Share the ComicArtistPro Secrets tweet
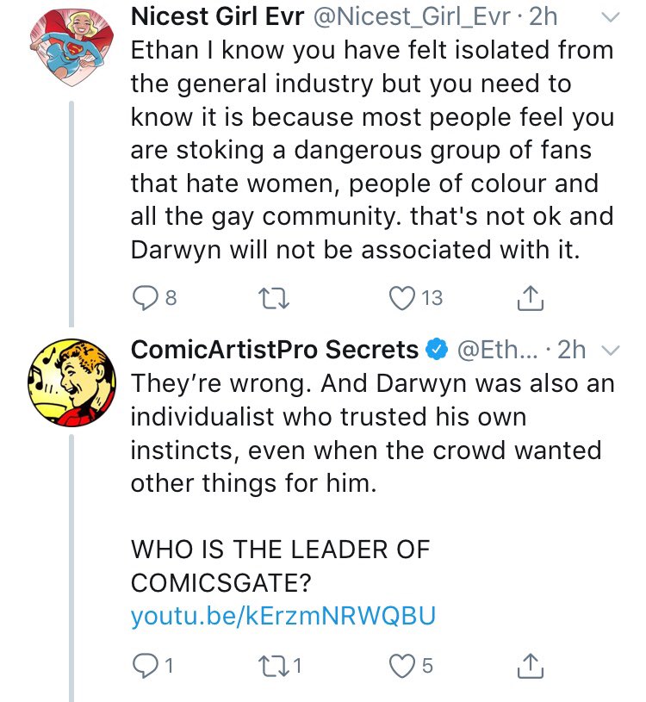The image size is (646, 702). coord(531,665)
